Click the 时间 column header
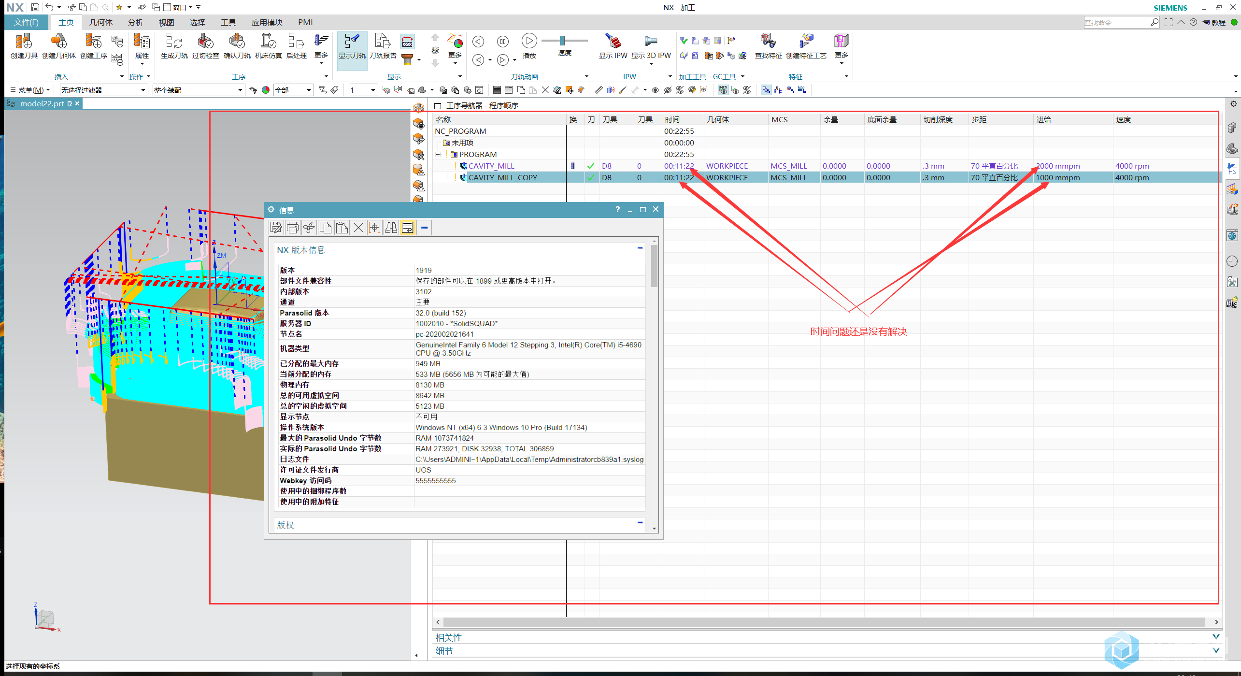The image size is (1241, 676). pyautogui.click(x=683, y=120)
